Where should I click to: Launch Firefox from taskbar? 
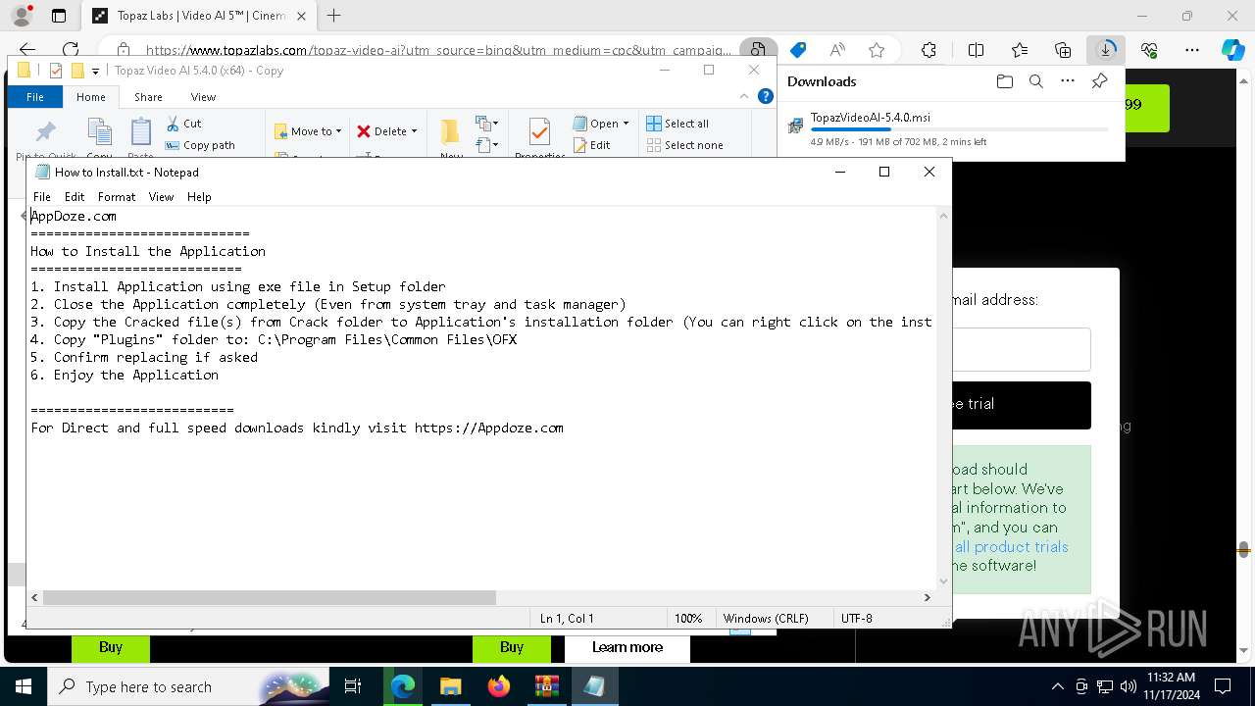point(498,686)
